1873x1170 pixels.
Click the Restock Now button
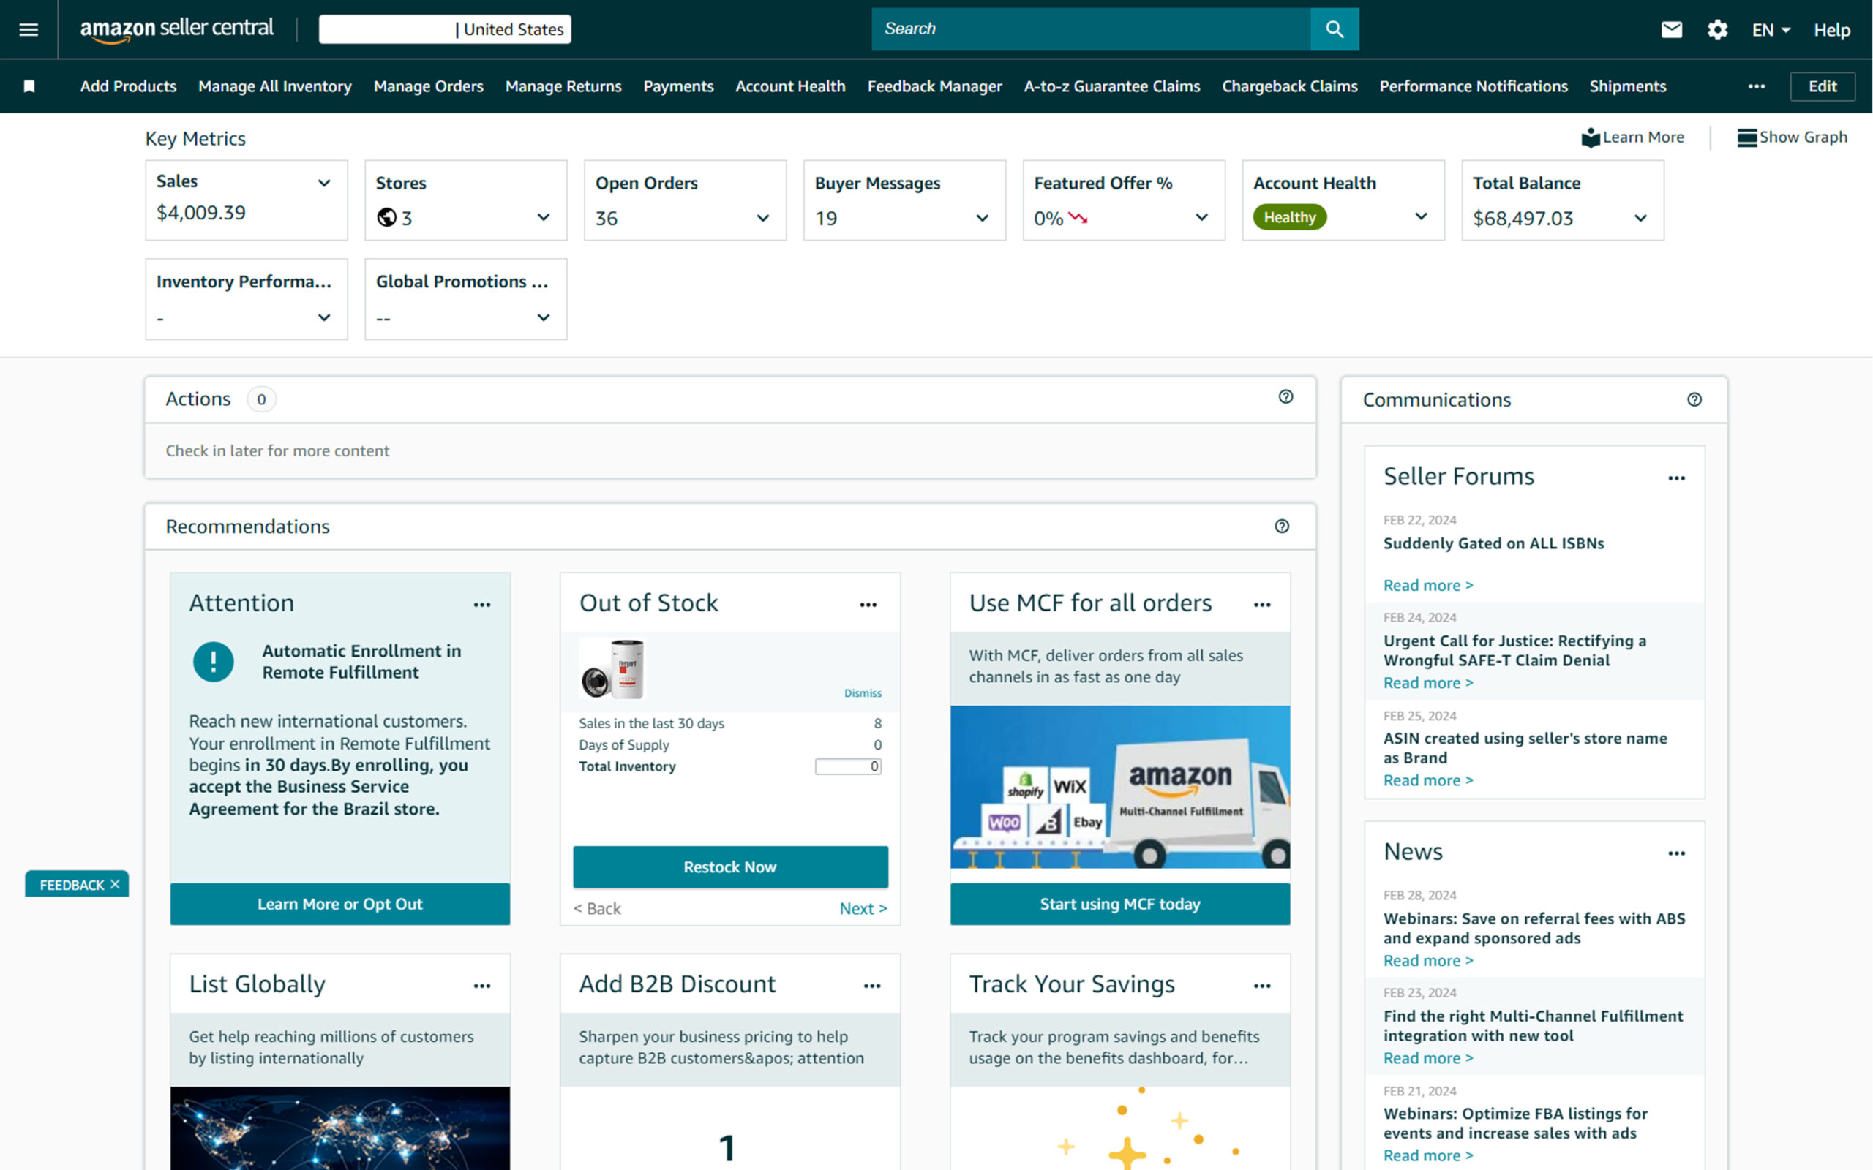coord(730,867)
